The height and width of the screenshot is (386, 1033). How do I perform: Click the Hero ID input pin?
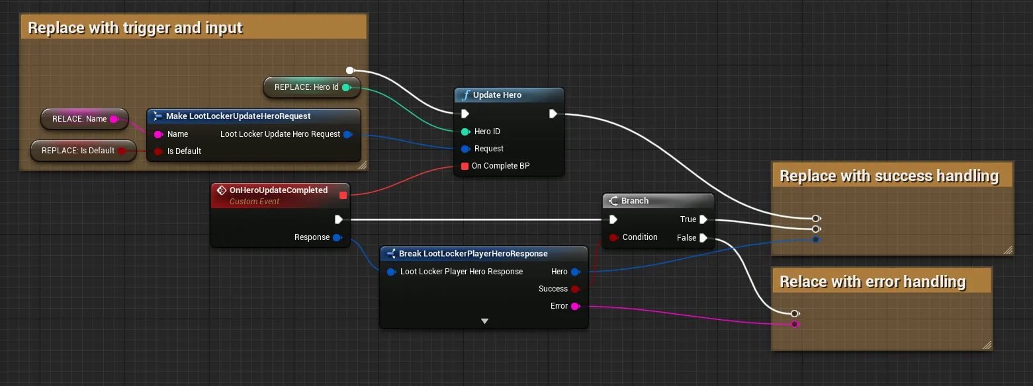click(x=465, y=132)
